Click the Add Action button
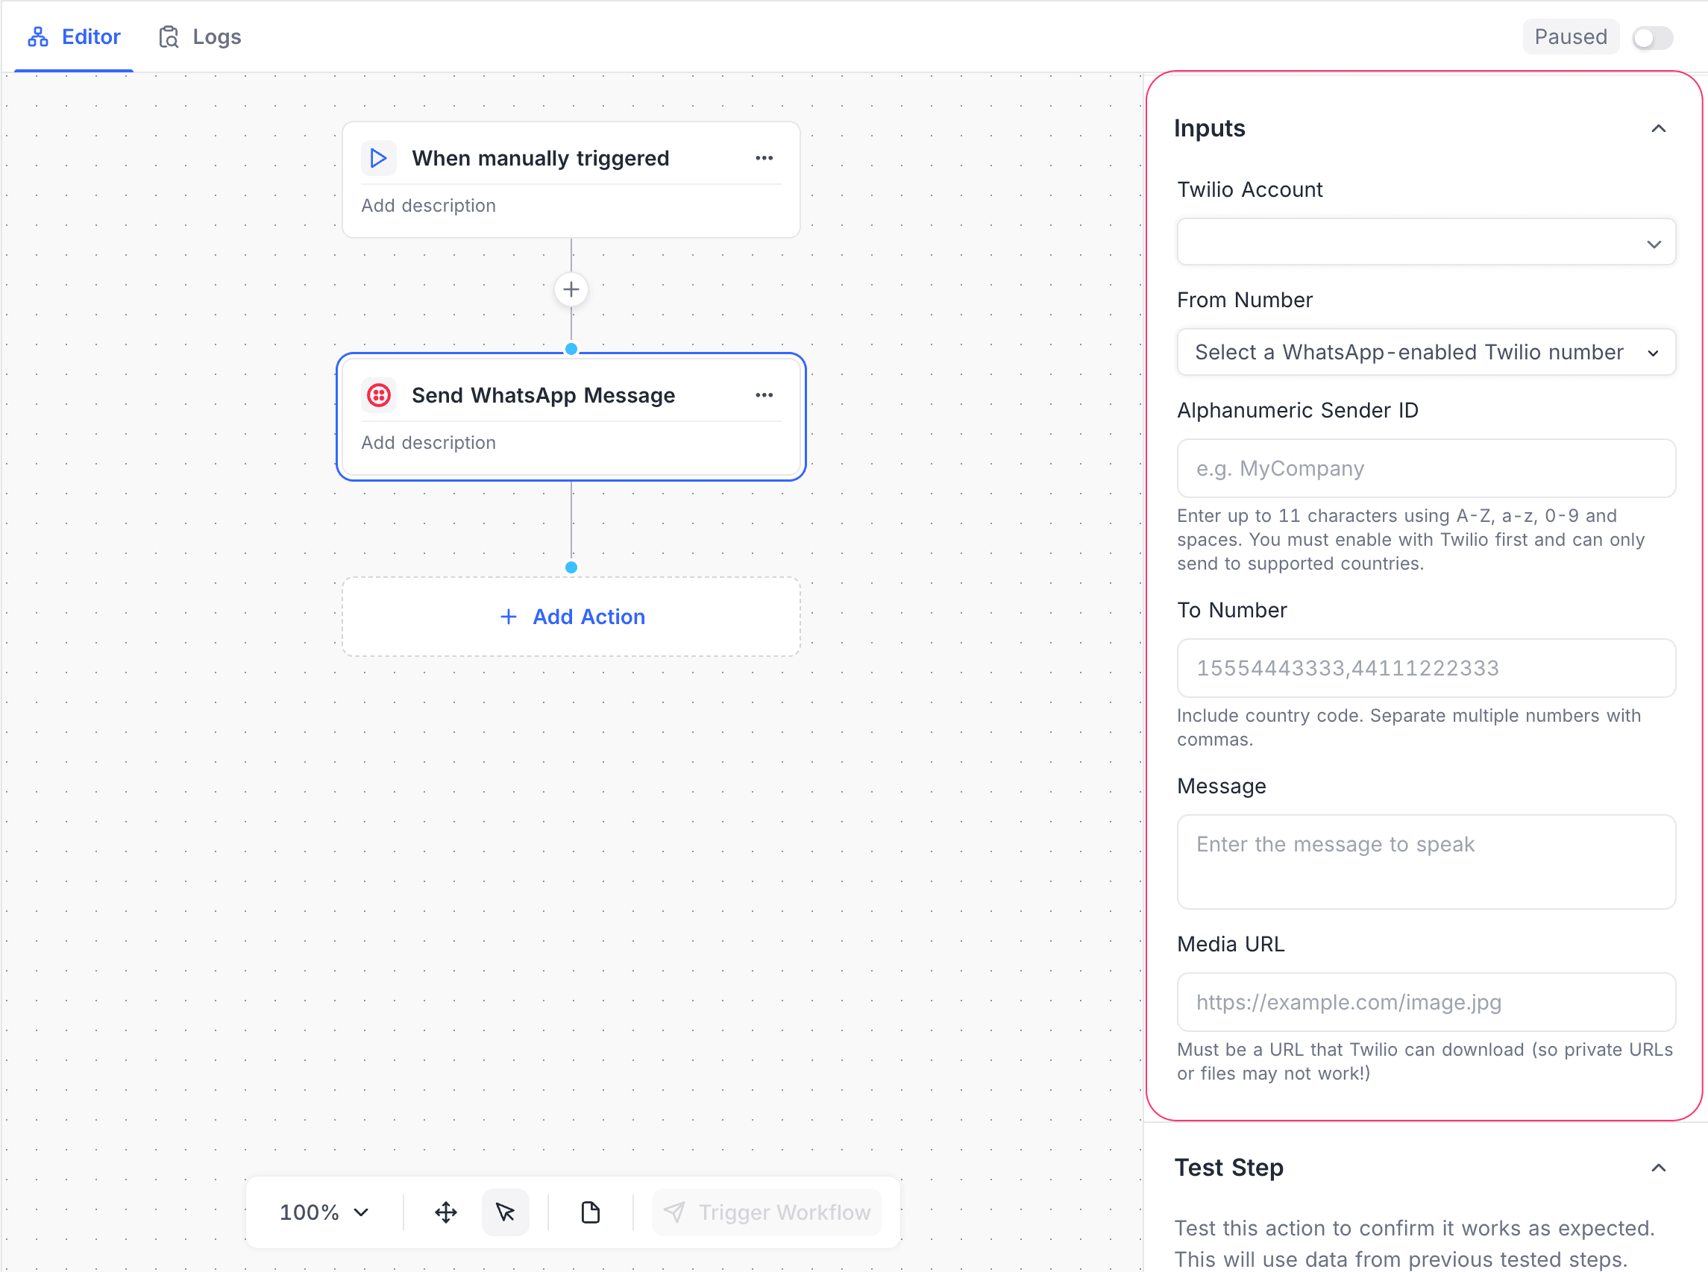This screenshot has height=1272, width=1708. (x=571, y=616)
